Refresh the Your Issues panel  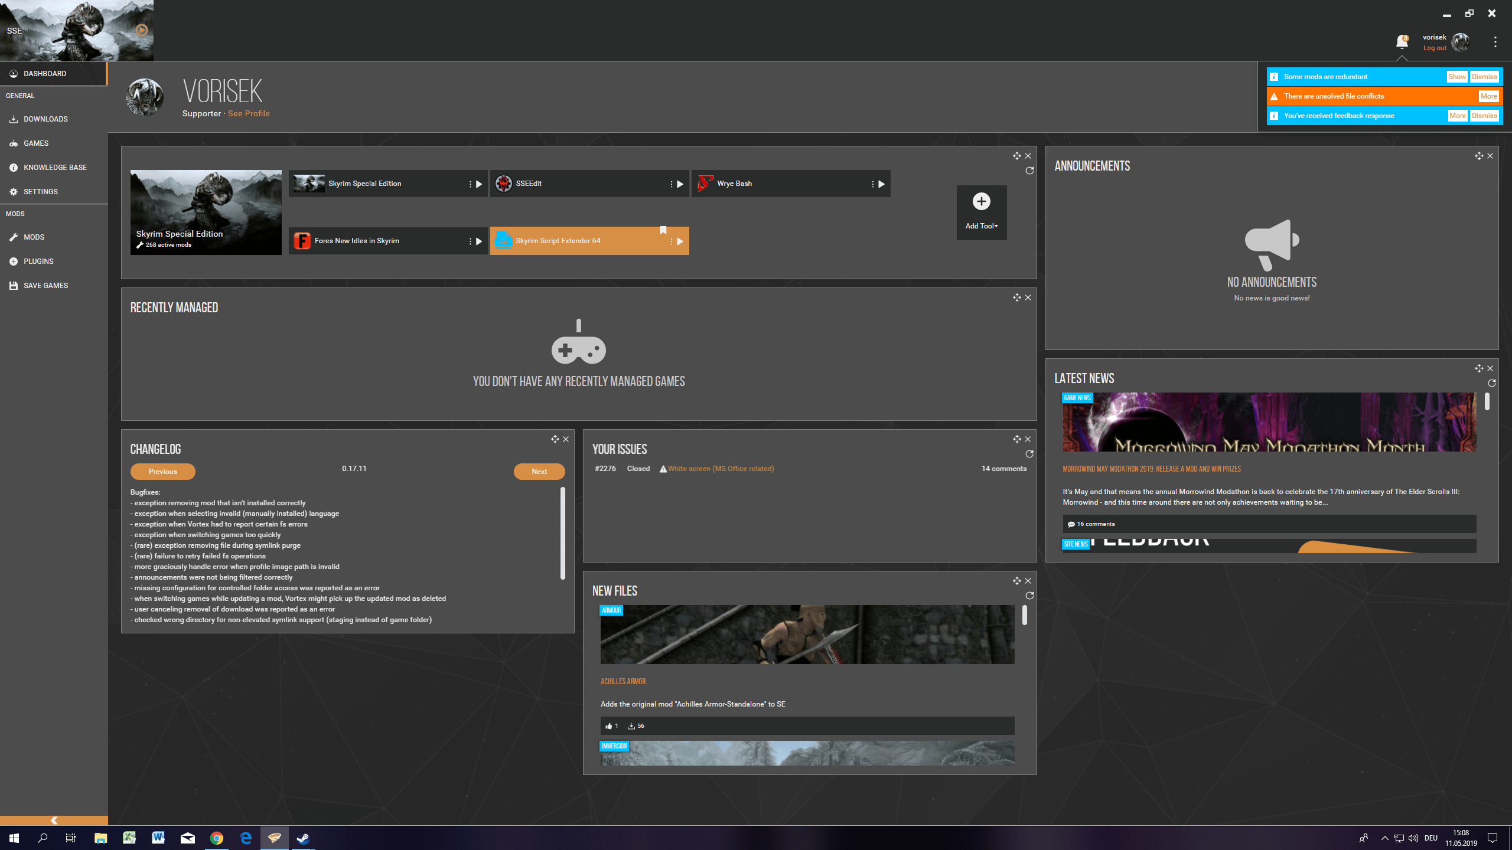(1029, 454)
